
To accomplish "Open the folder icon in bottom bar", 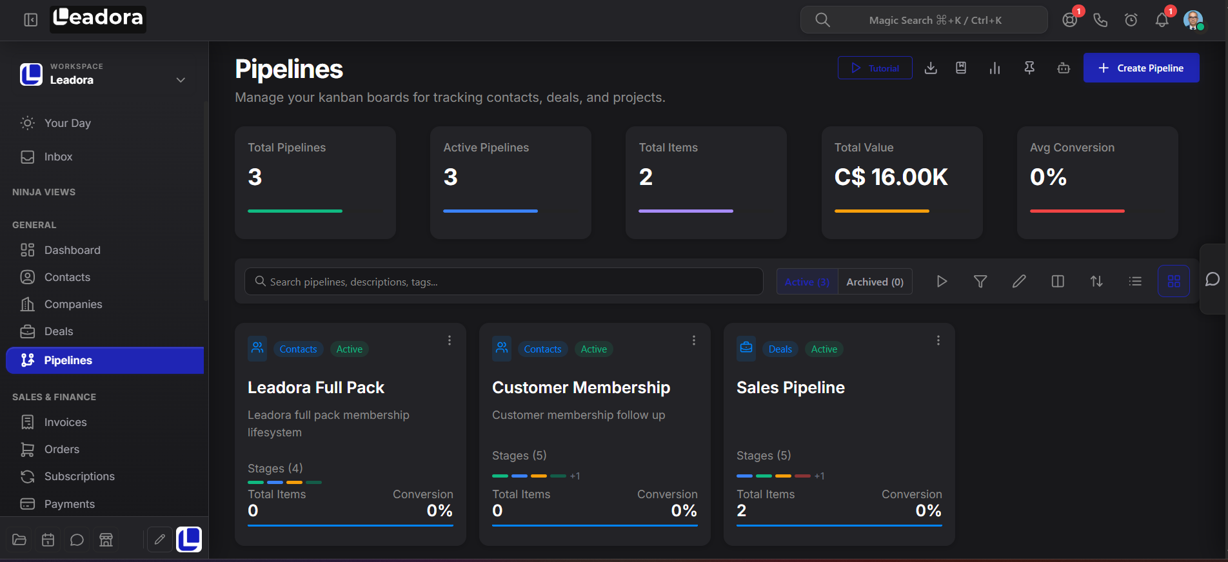I will (x=19, y=539).
